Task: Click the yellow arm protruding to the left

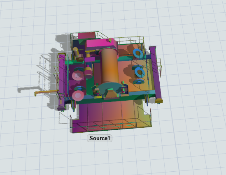Action: click(x=46, y=92)
